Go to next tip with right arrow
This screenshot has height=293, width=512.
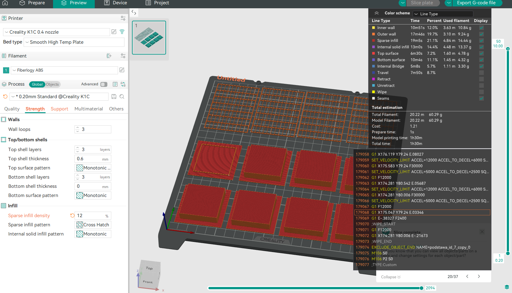479,276
